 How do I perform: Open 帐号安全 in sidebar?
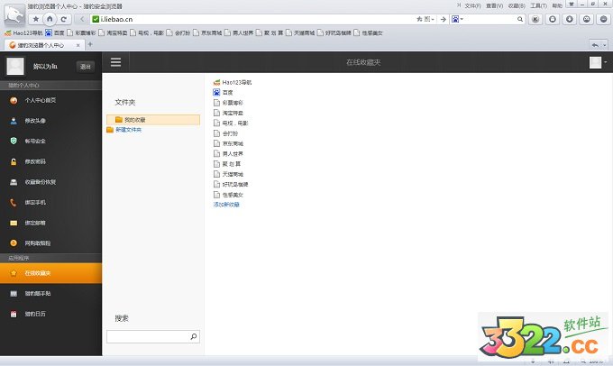click(x=50, y=142)
